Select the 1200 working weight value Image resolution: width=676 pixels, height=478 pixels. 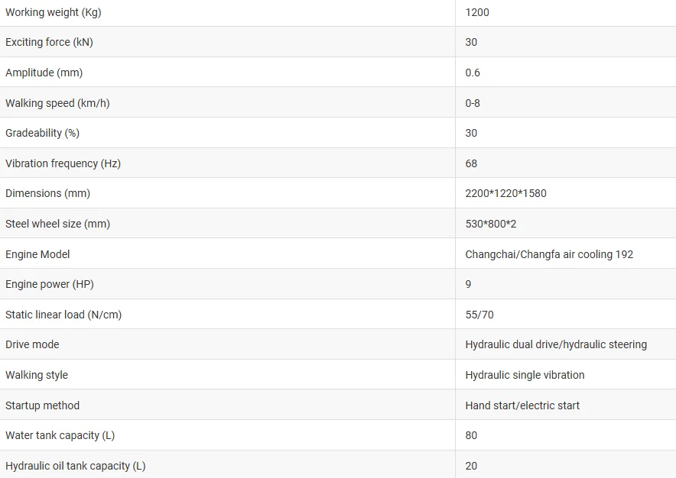(477, 12)
